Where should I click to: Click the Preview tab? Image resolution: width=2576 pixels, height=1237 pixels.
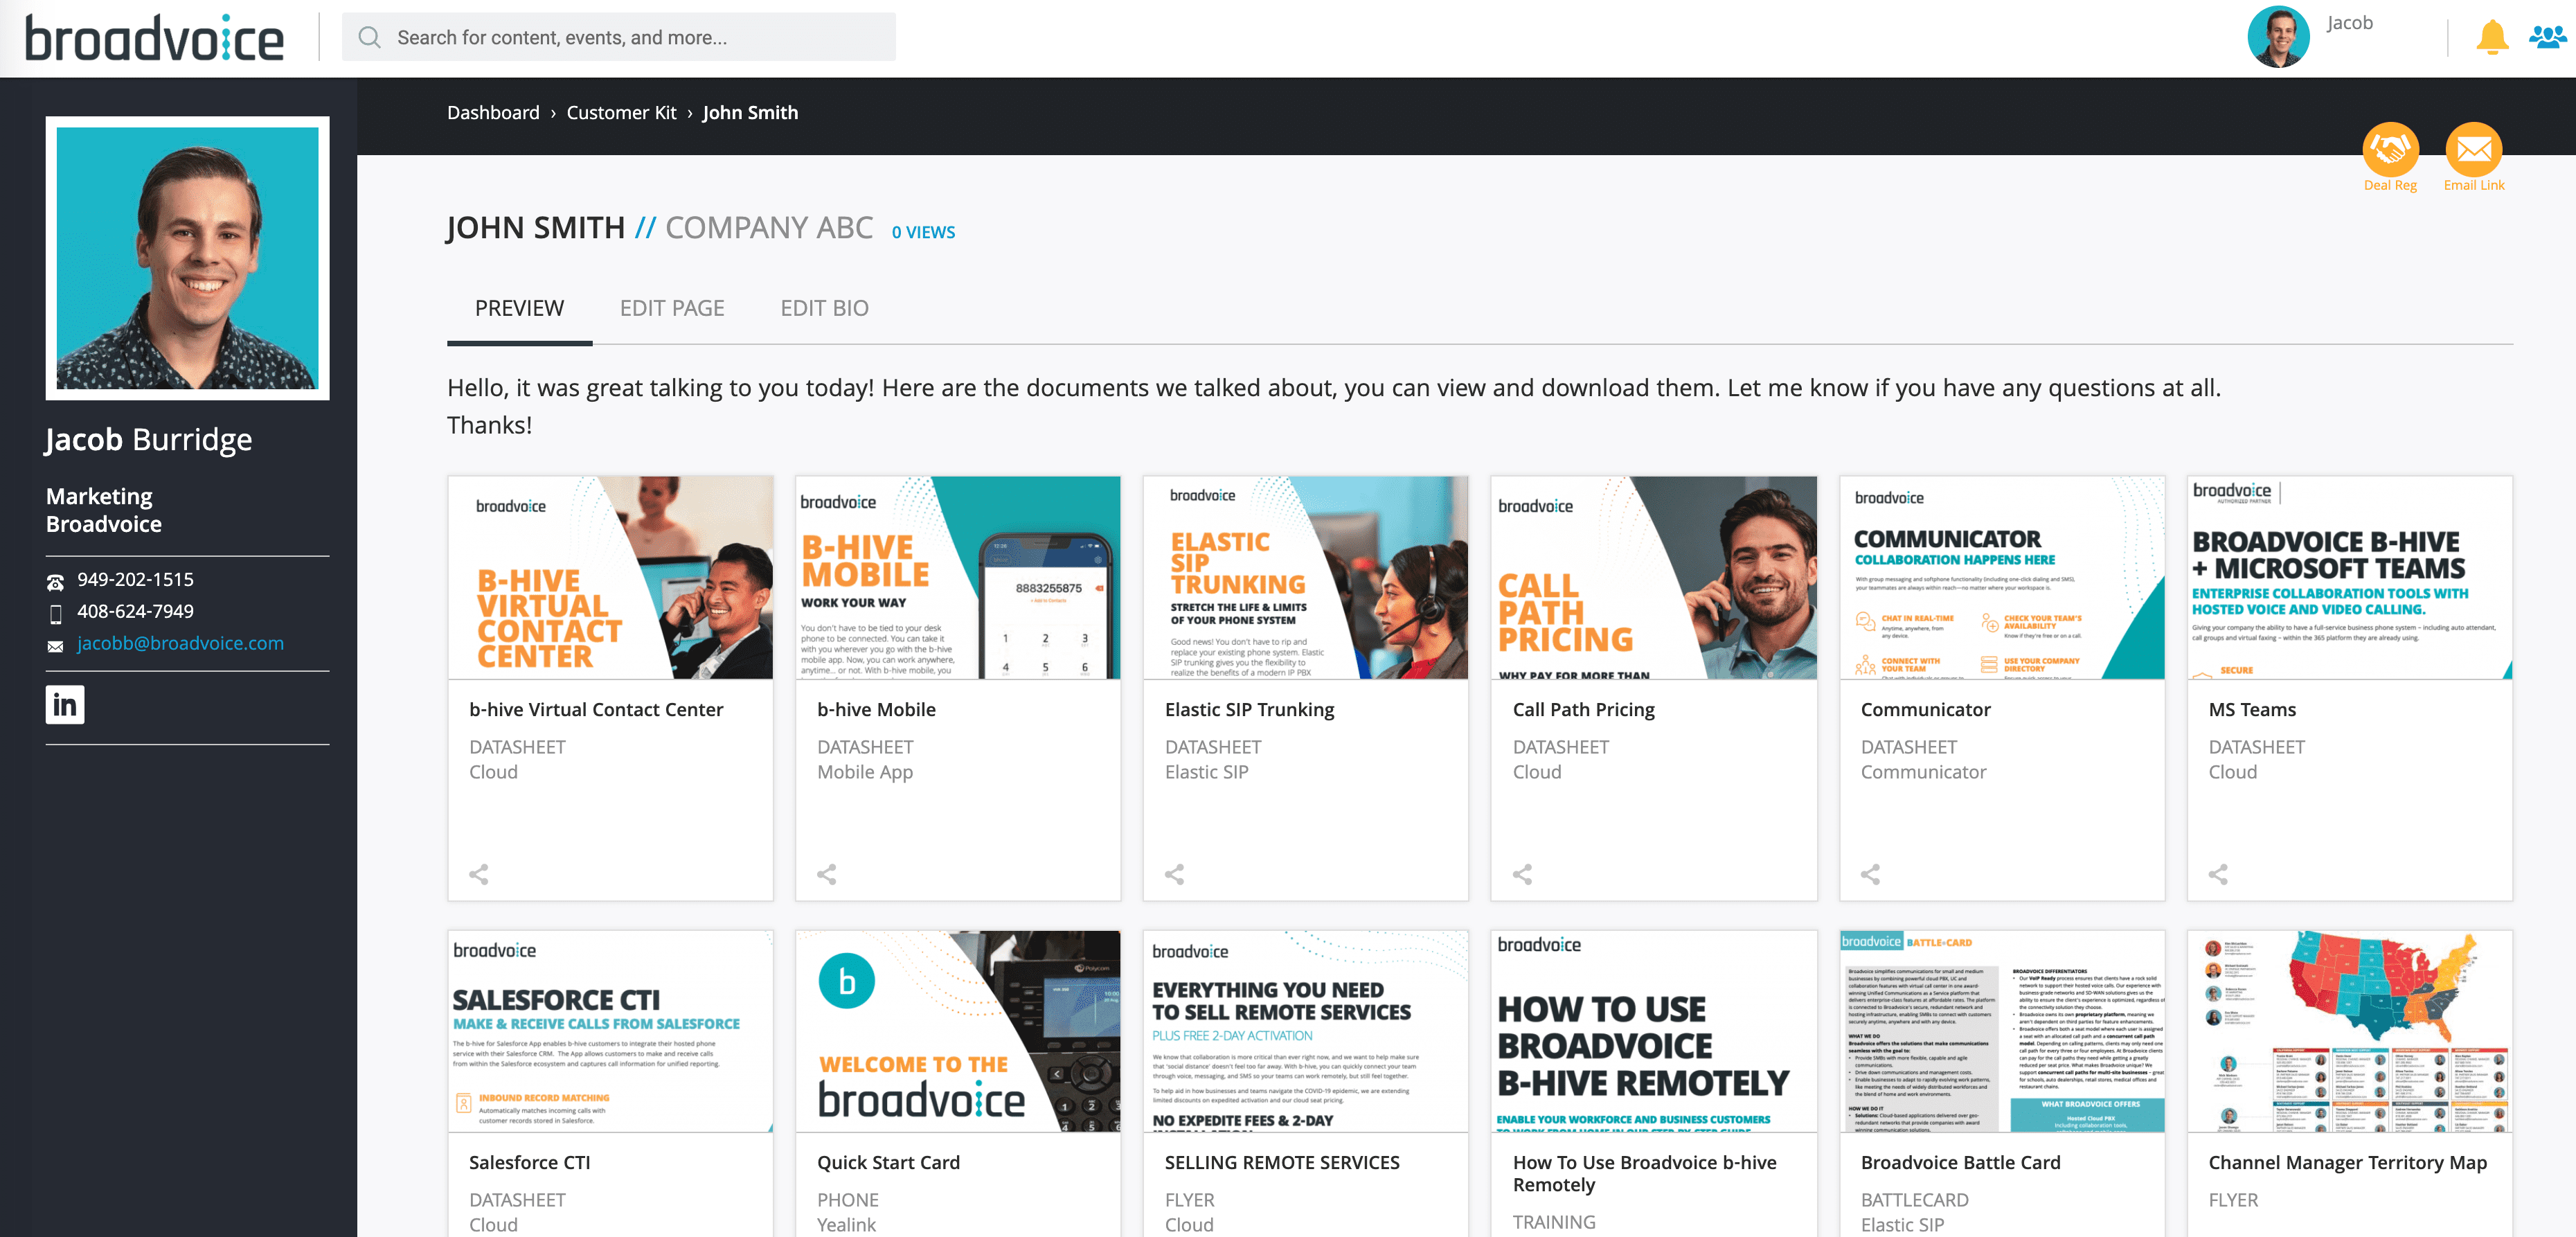519,308
